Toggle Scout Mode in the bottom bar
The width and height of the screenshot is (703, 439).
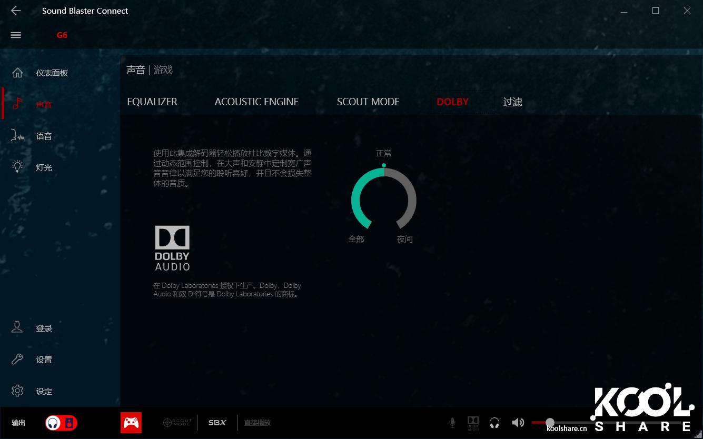pos(177,423)
